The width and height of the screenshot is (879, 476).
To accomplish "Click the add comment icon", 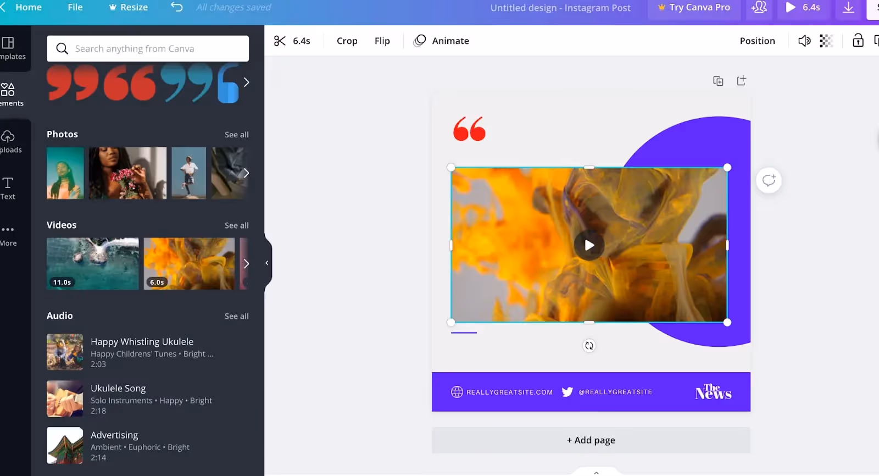I will tap(769, 180).
